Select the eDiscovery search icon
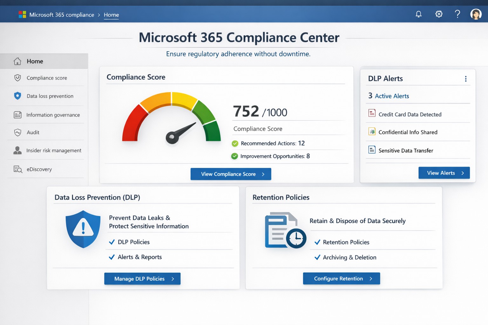The height and width of the screenshot is (325, 488). 17,169
